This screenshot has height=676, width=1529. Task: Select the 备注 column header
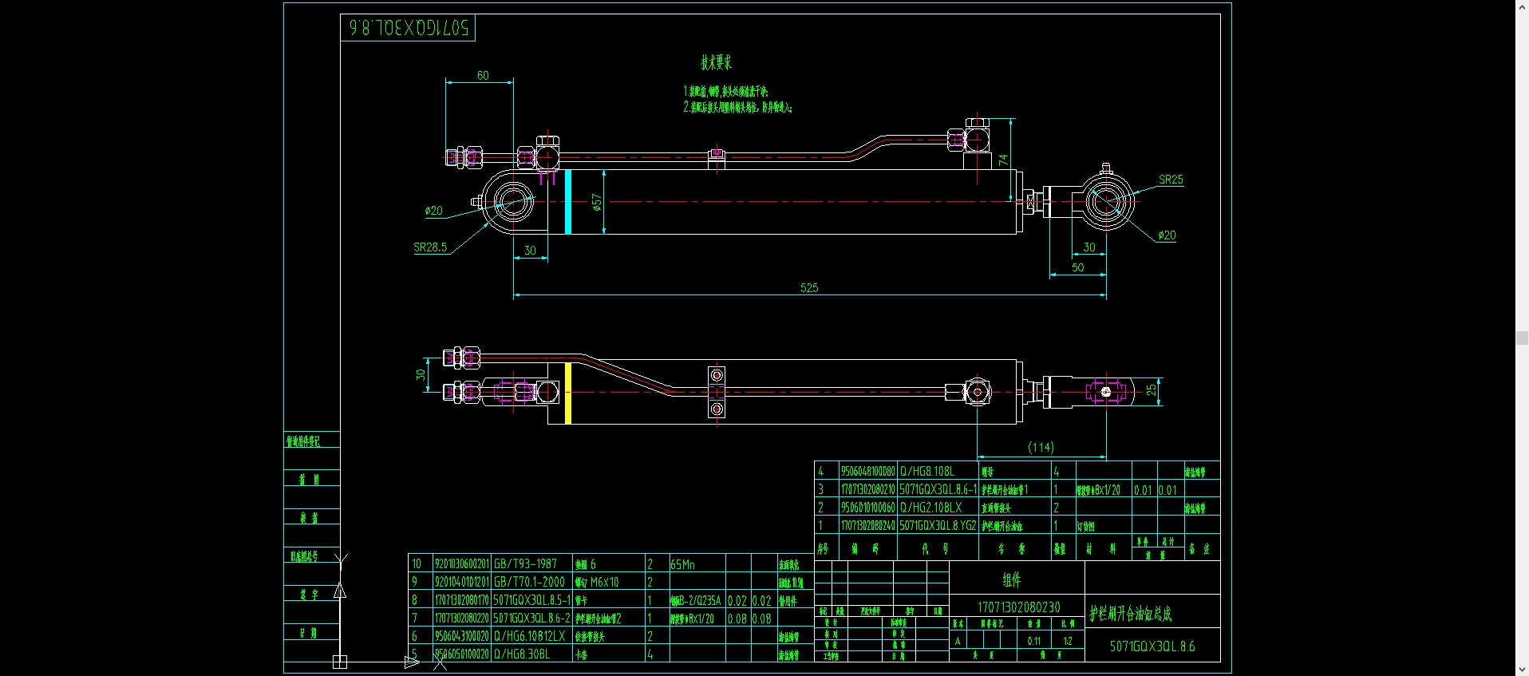pyautogui.click(x=1199, y=548)
